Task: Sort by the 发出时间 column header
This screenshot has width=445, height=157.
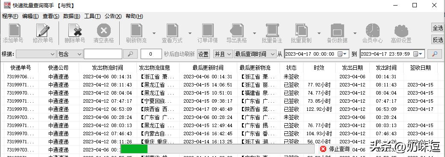Action: [386, 68]
